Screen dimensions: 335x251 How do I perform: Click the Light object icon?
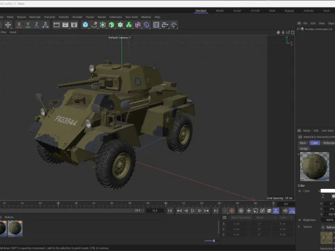point(174,25)
